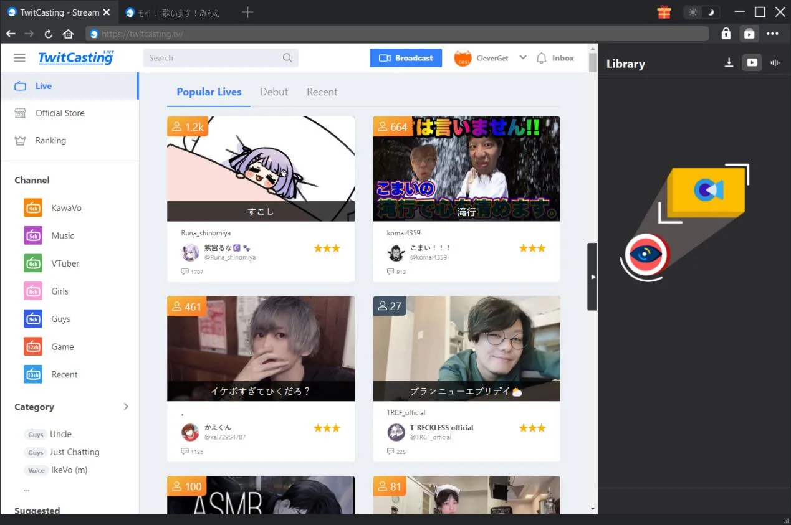
Task: Open the KawaVo channel icon
Action: point(33,208)
